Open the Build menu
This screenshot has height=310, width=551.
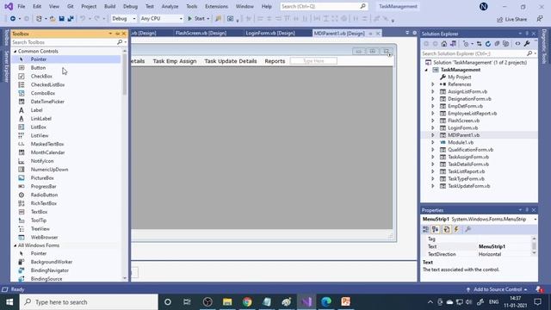109,6
